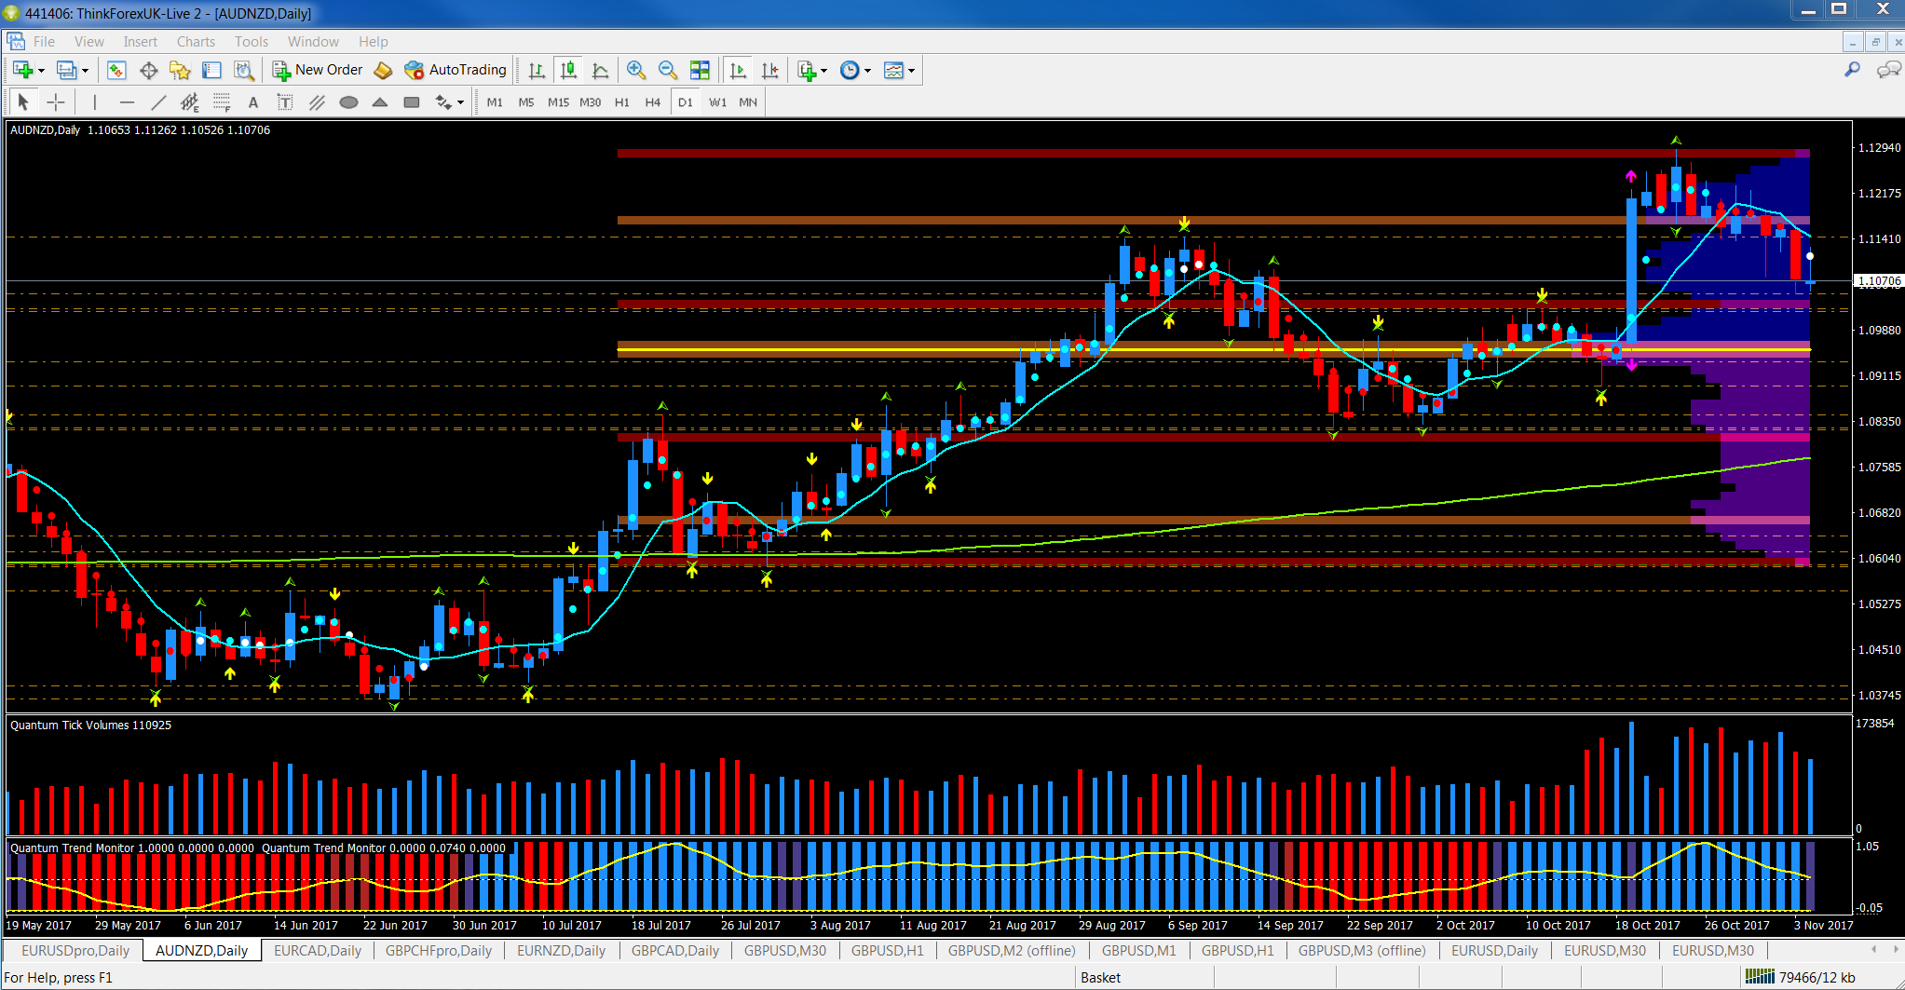This screenshot has width=1905, height=990.
Task: Open the Navigator panel
Action: [180, 70]
